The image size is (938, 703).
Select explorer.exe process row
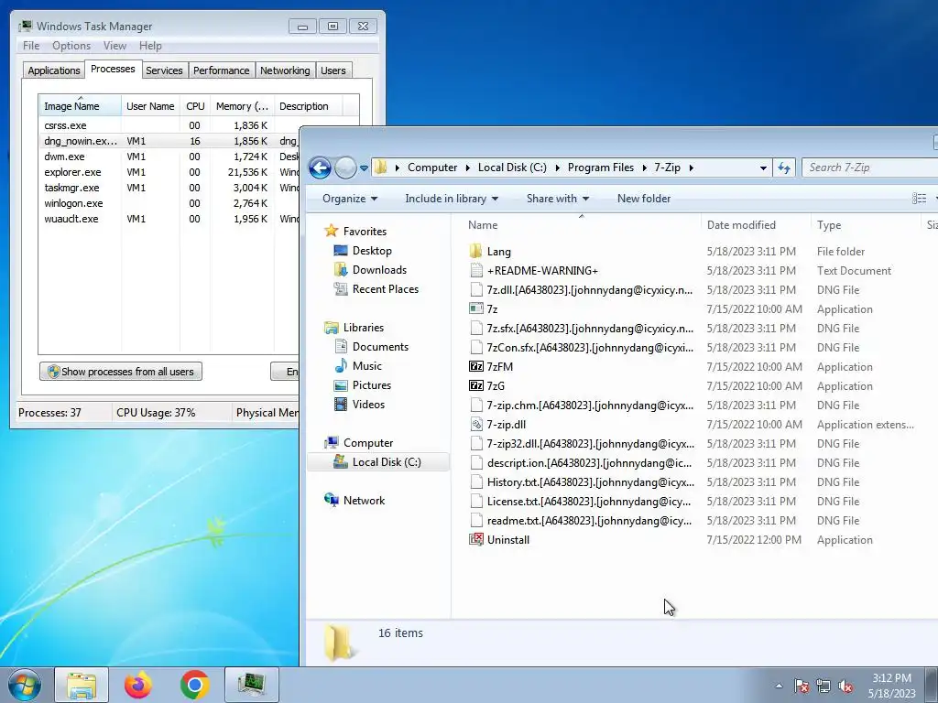(170, 172)
